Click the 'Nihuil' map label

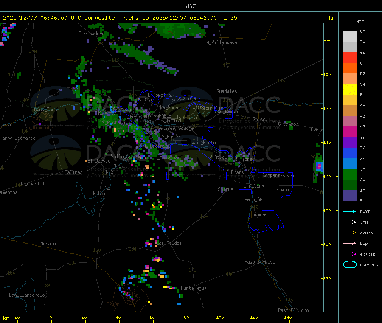[100, 194]
